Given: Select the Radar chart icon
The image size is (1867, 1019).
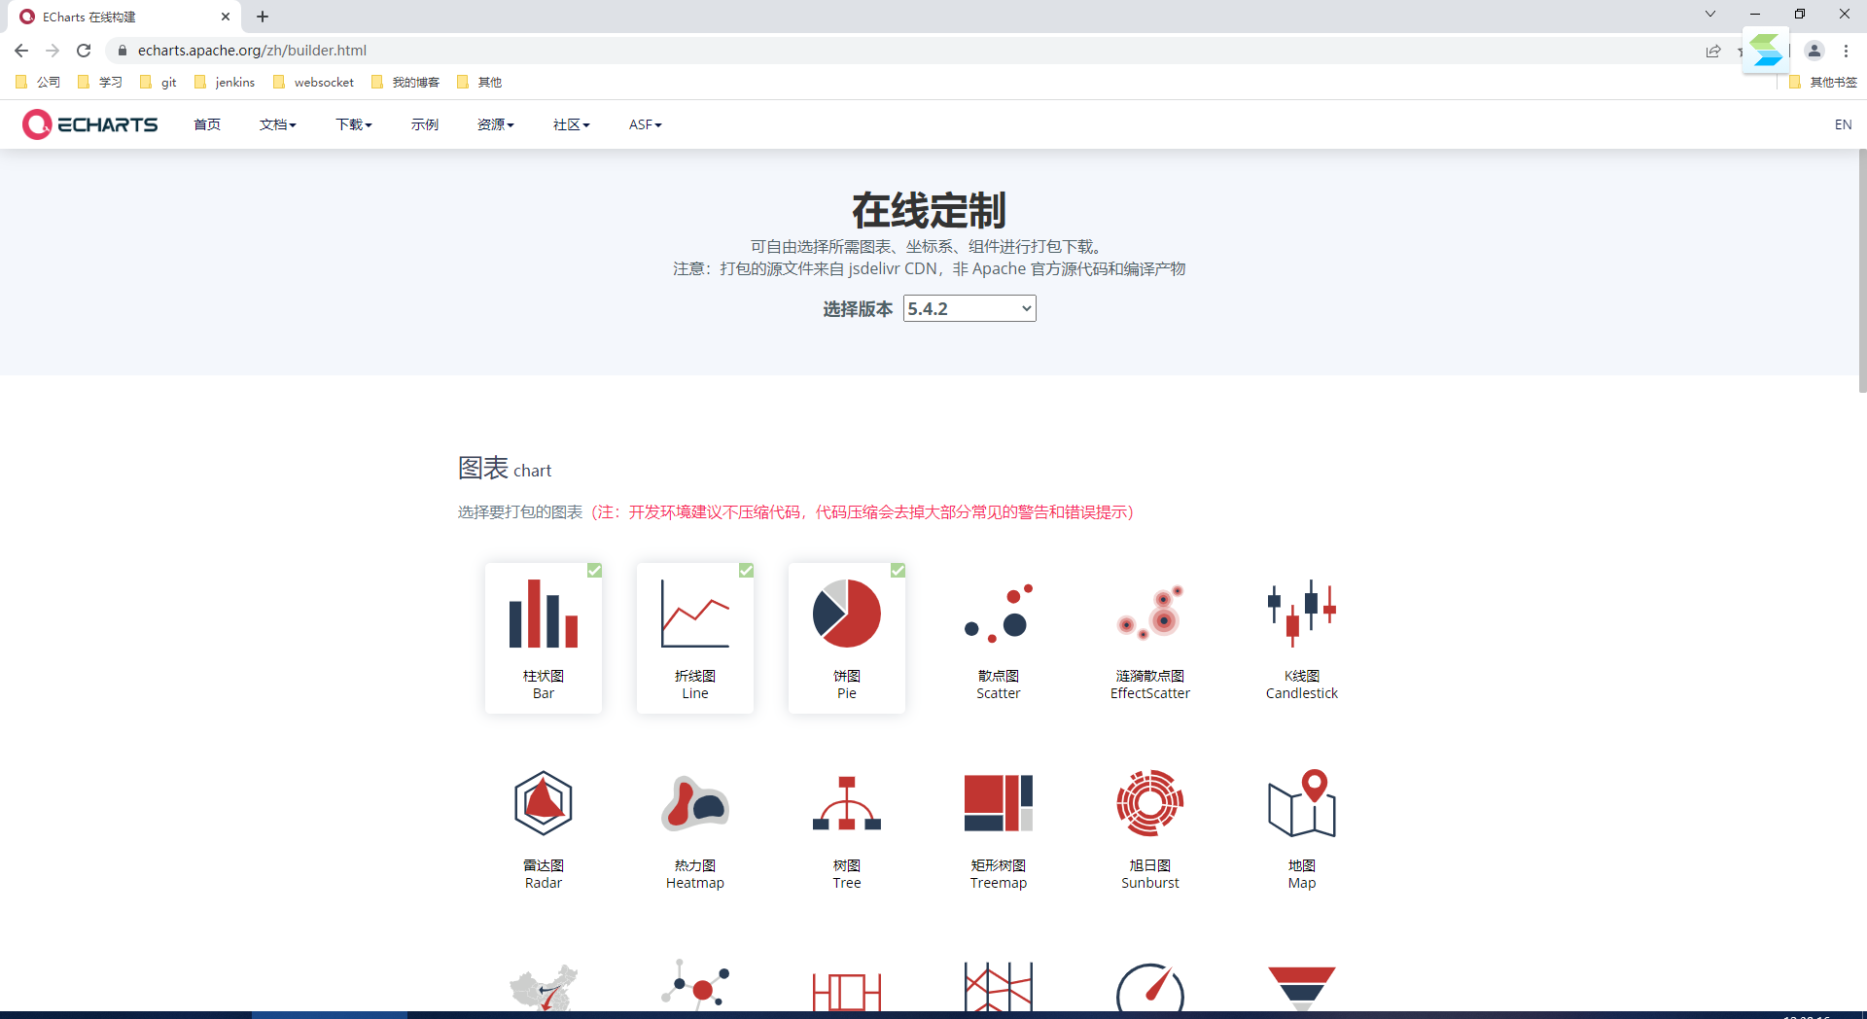Looking at the screenshot, I should pos(544,803).
